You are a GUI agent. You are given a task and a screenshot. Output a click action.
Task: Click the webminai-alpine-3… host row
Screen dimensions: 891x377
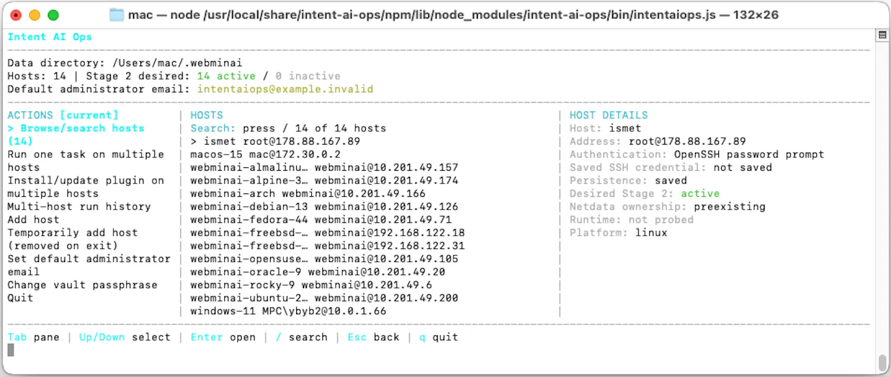[x=324, y=180]
